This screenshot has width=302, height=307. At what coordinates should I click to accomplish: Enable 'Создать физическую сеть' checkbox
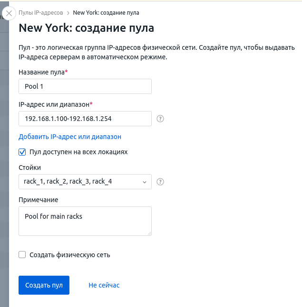22,255
